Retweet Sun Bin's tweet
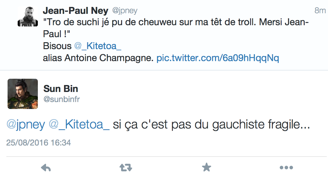This screenshot has height=177, width=328. [x=126, y=168]
